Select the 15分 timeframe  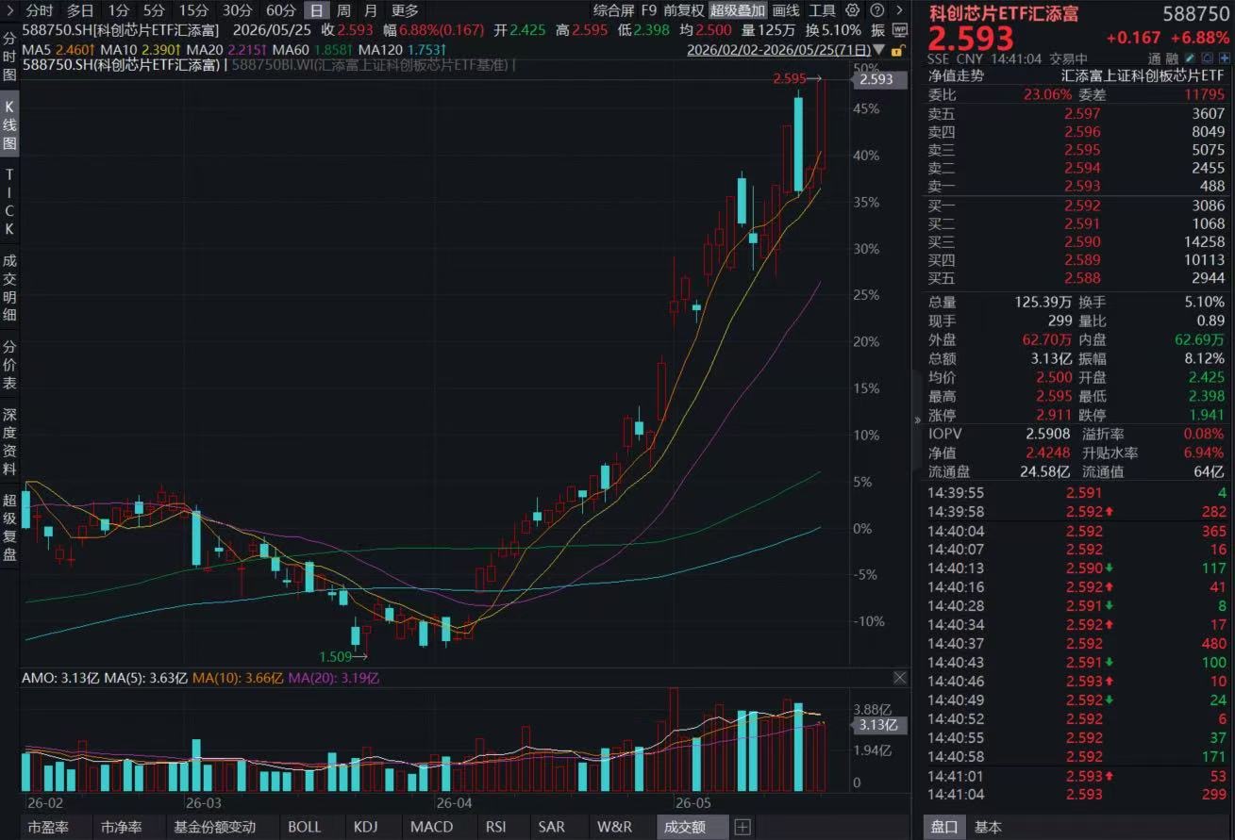click(193, 10)
